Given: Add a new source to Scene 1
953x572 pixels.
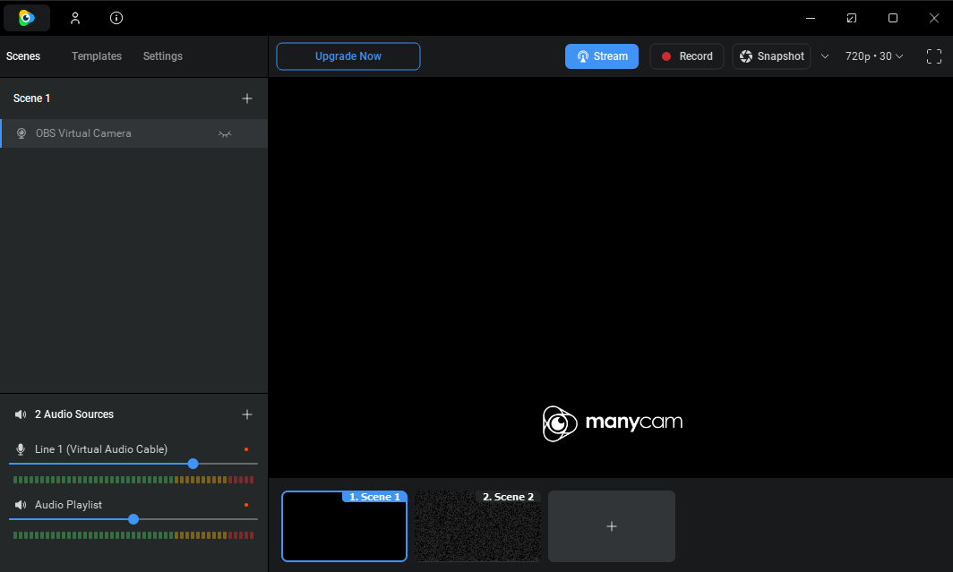Looking at the screenshot, I should point(247,98).
